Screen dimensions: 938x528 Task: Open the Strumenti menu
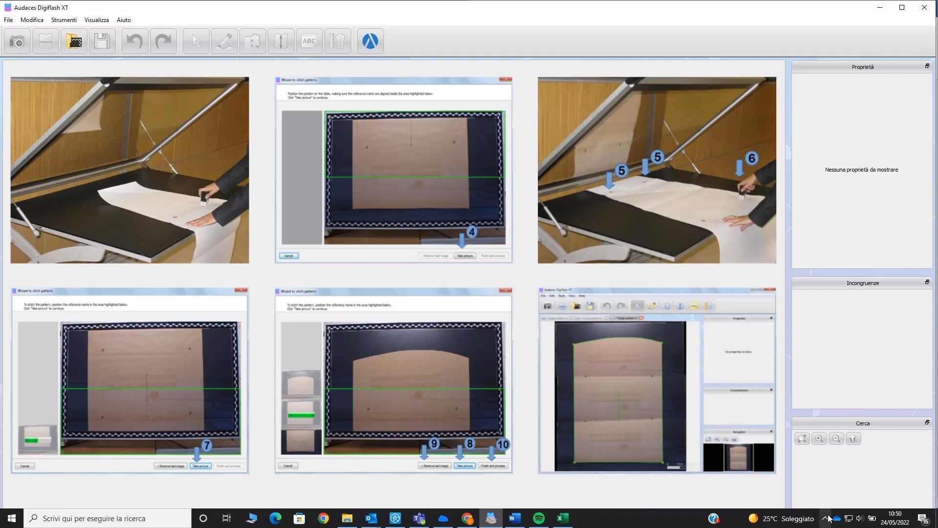[x=64, y=20]
